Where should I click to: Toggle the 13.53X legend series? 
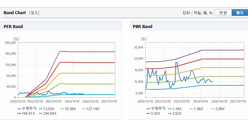pyautogui.click(x=47, y=109)
